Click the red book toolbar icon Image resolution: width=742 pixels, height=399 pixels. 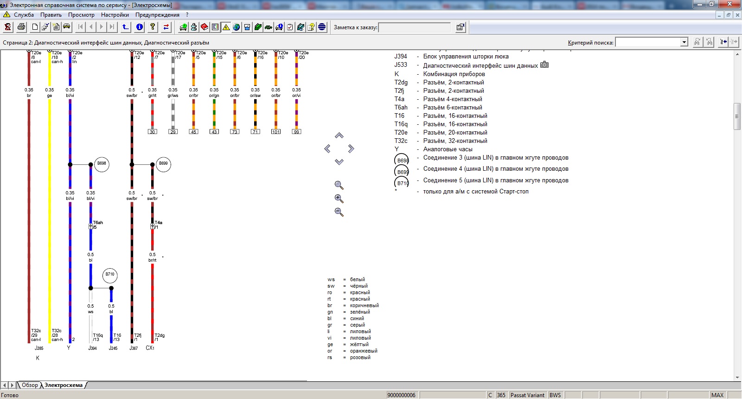[x=204, y=27]
